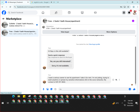
Task: Attach a photo file icon
Action: tap(48, 89)
